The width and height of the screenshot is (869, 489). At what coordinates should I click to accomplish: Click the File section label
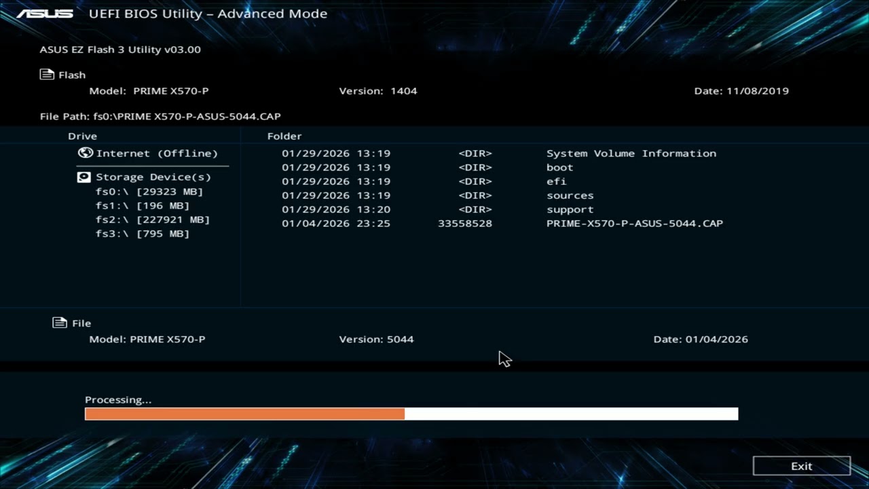coord(81,323)
